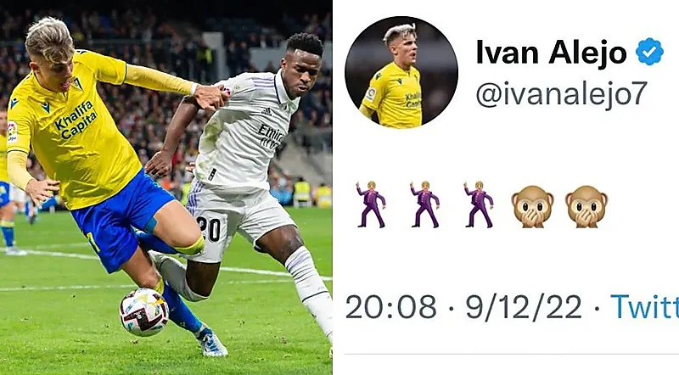
Task: Open the @ivanalejo7 handle link
Action: coord(562,93)
